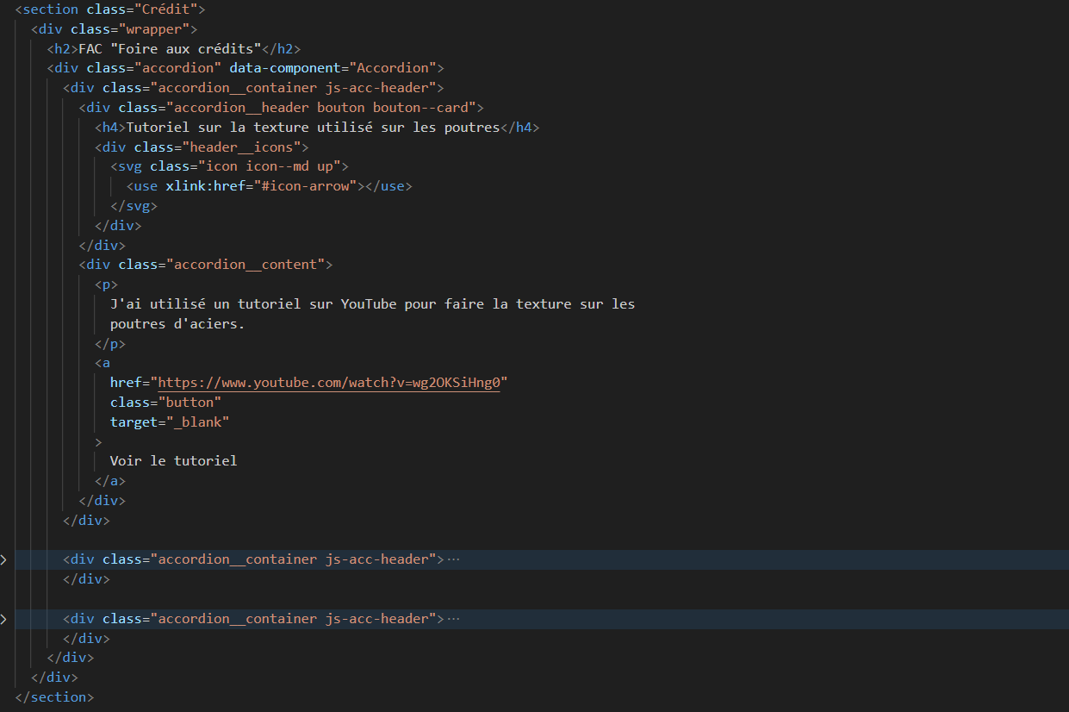This screenshot has height=712, width=1069.
Task: Place cursor in the section class 'Crédit' tag
Action: [43, 9]
